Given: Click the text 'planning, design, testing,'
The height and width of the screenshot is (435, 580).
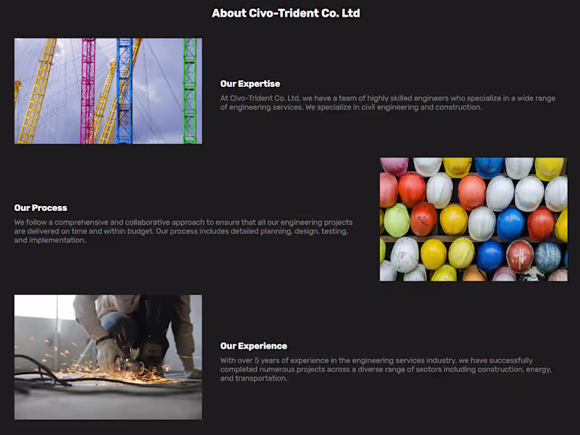Looking at the screenshot, I should coord(304,231).
